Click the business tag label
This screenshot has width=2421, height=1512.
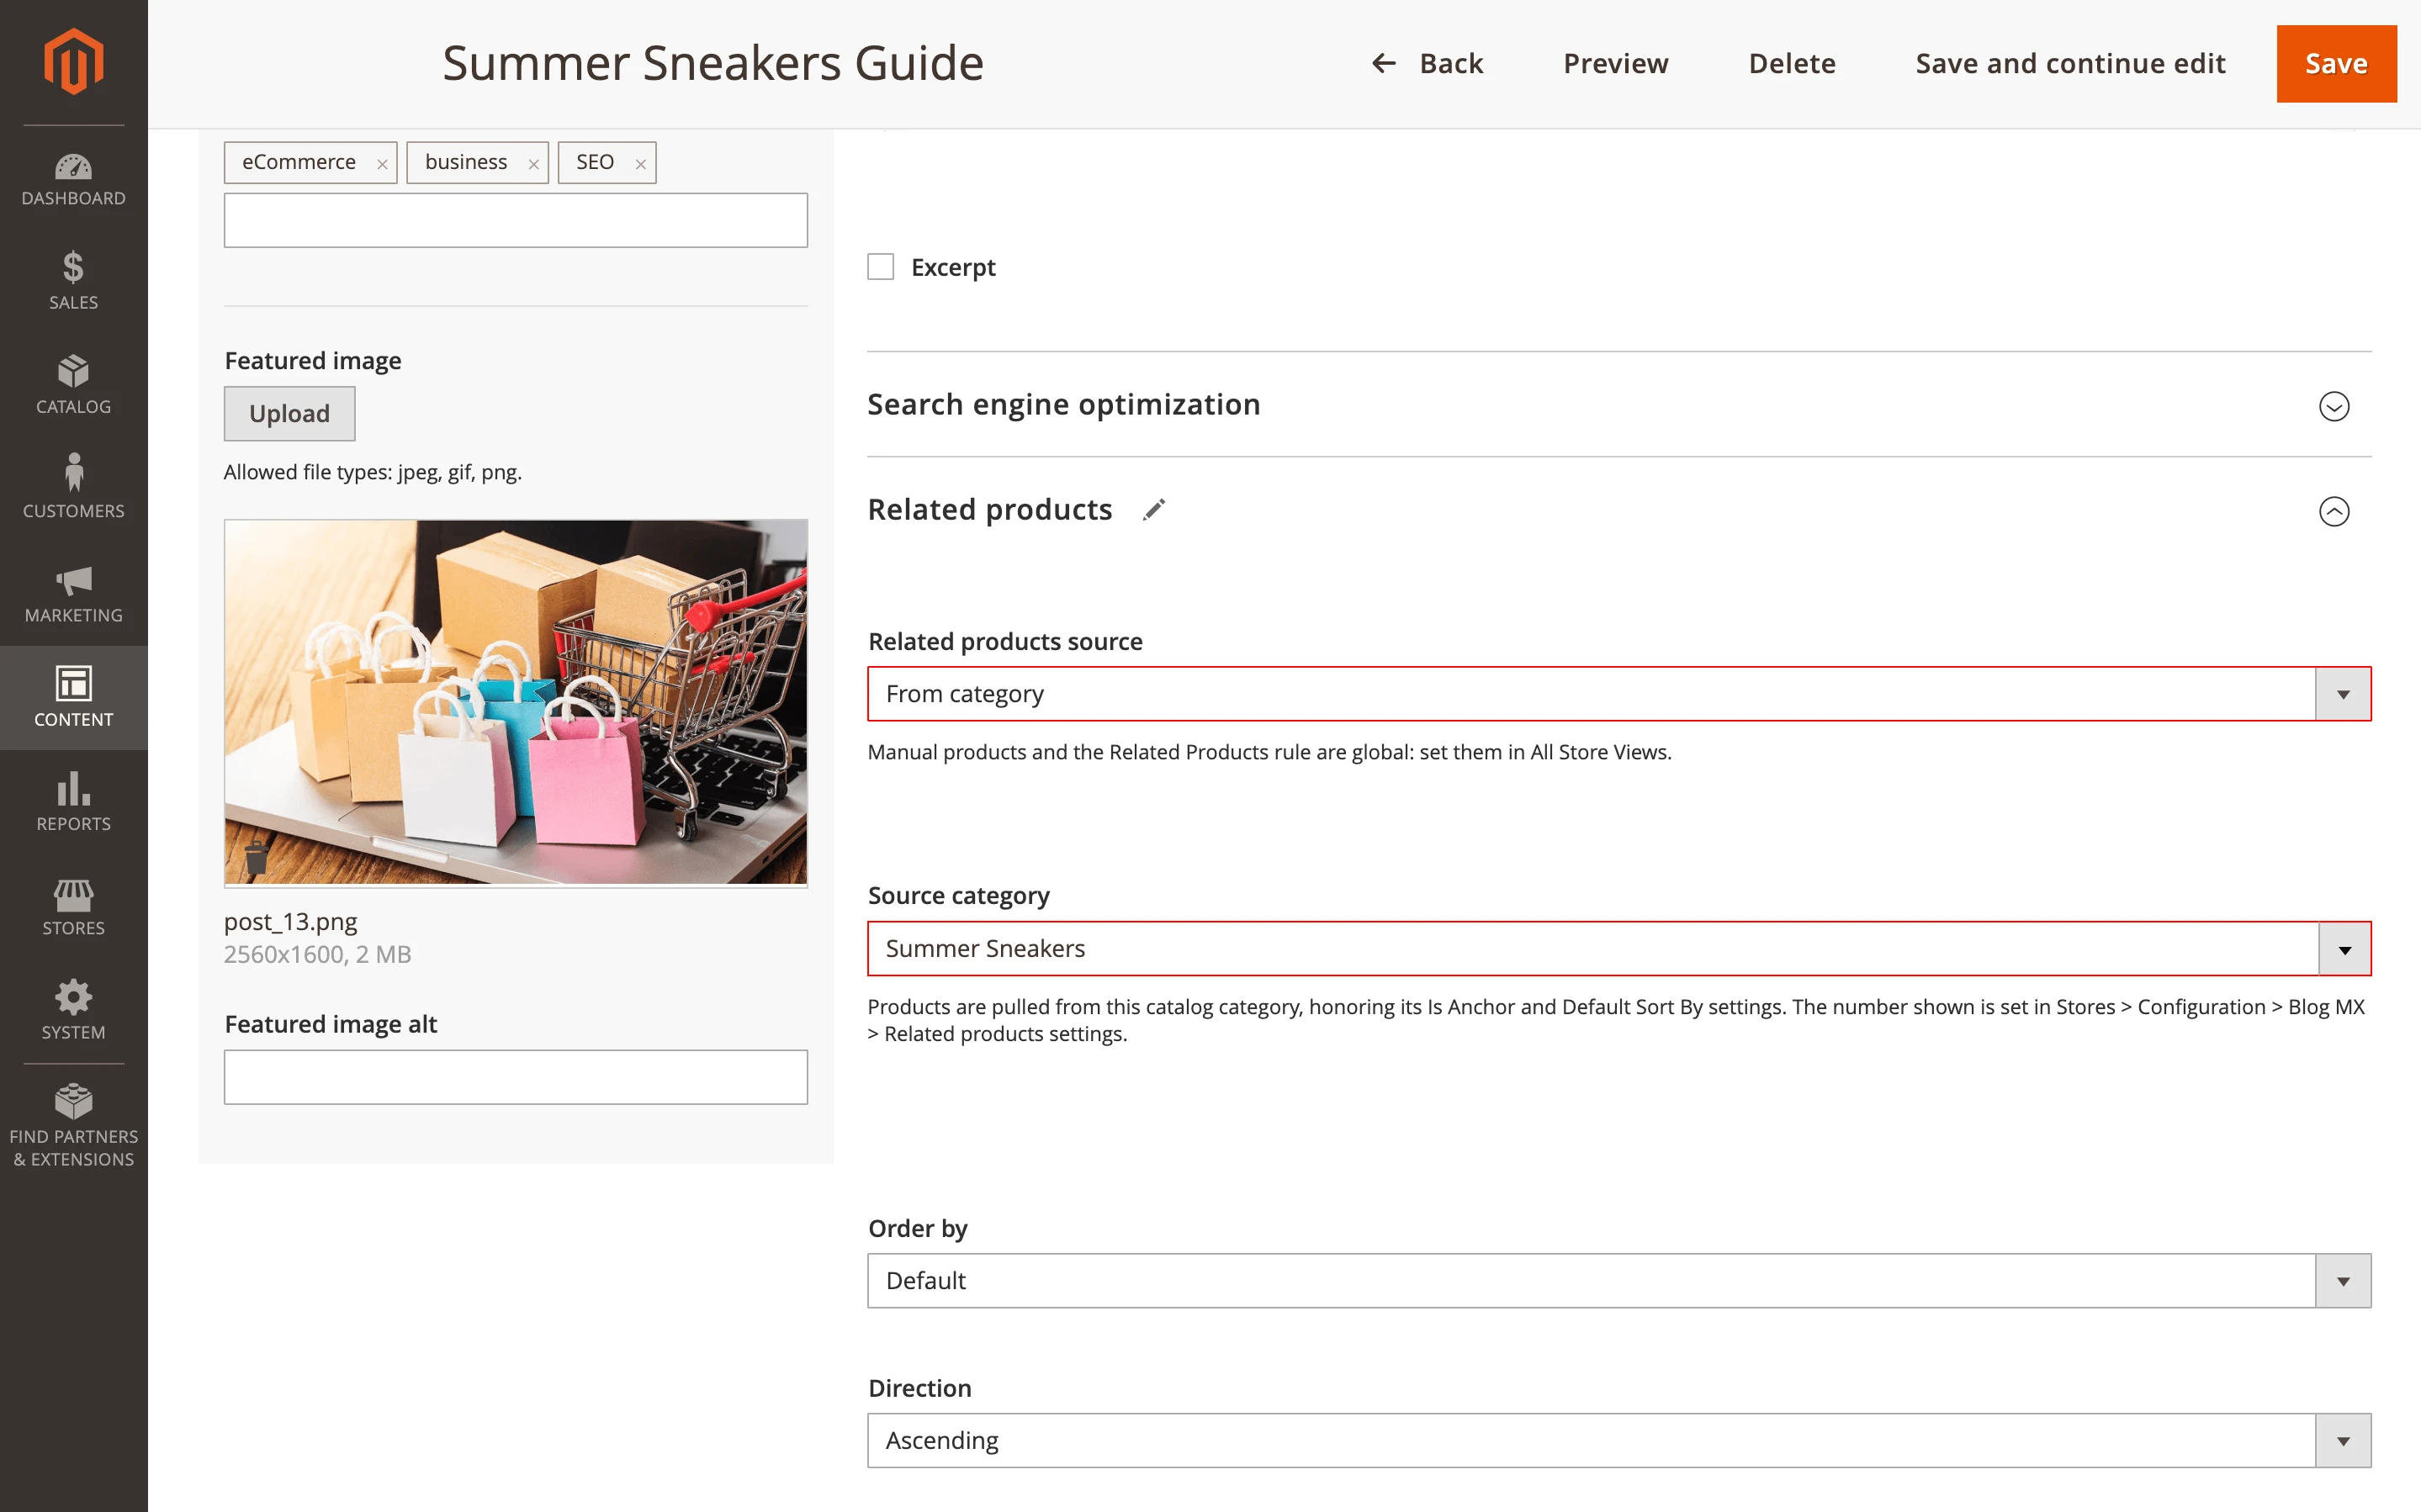[x=466, y=162]
